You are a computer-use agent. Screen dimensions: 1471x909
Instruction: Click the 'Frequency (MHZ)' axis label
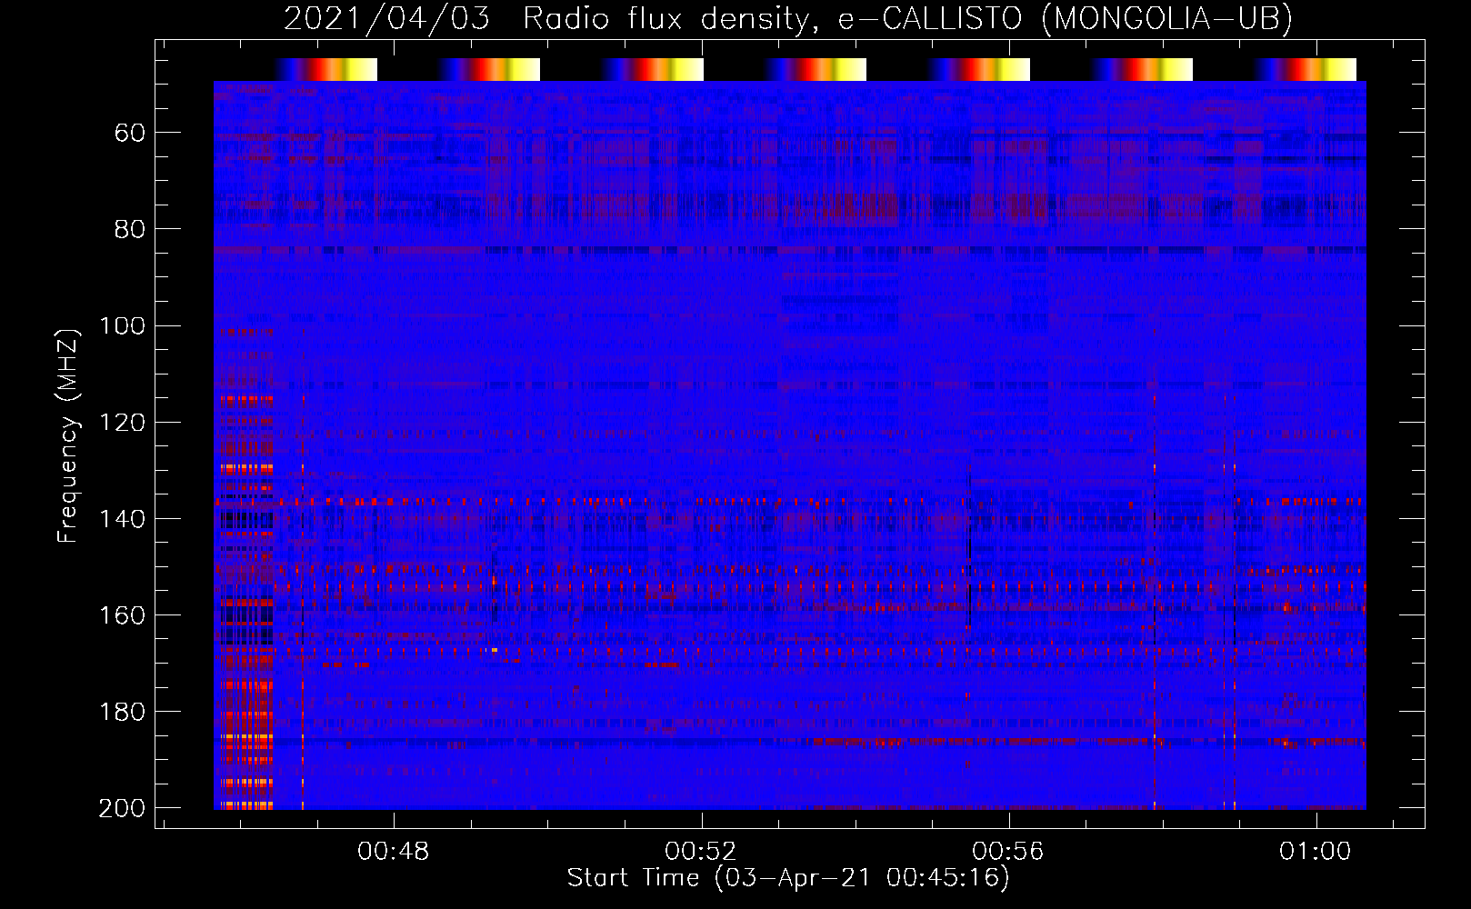click(x=68, y=435)
